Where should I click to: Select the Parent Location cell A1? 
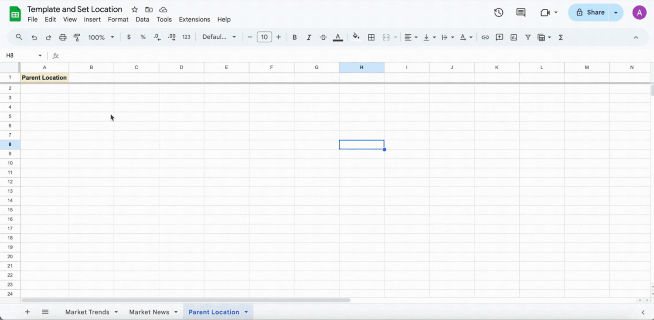coord(44,77)
